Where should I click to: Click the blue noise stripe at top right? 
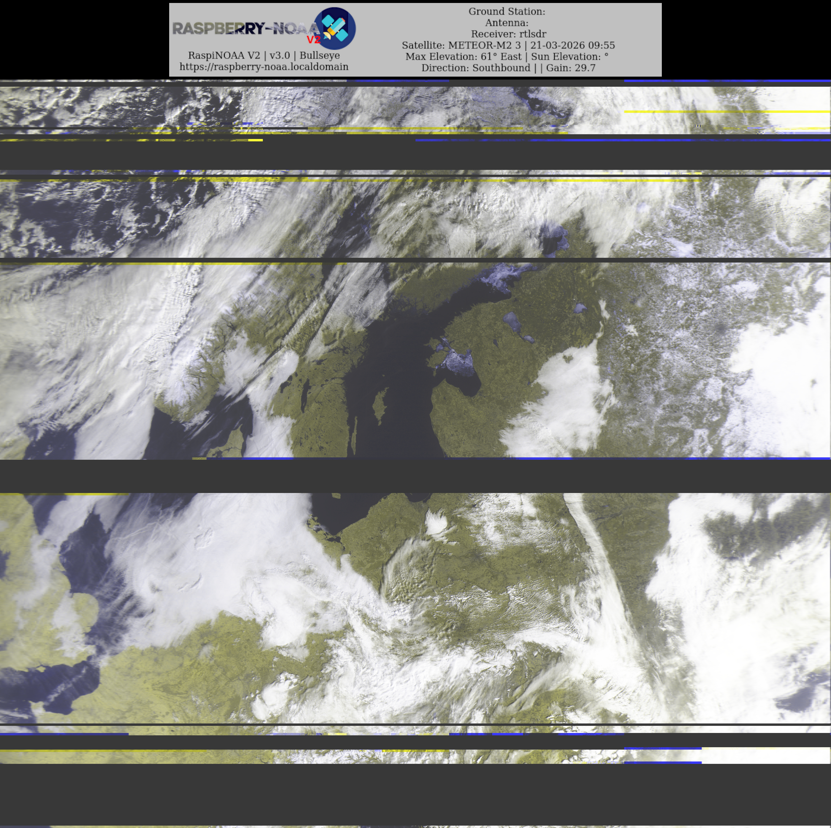click(x=727, y=80)
